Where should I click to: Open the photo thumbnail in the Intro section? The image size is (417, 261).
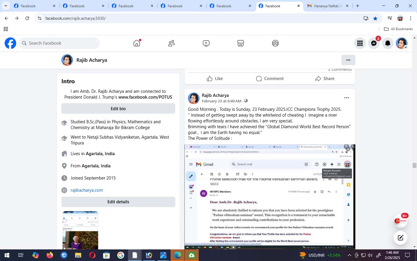click(81, 230)
